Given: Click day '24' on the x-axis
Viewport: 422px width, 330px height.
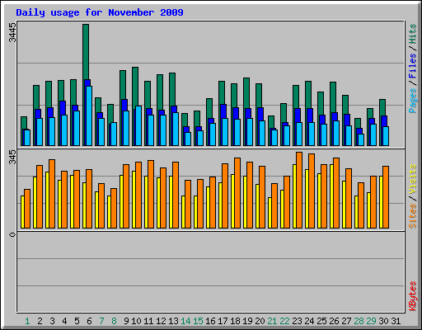Looking at the screenshot, I should [x=309, y=321].
